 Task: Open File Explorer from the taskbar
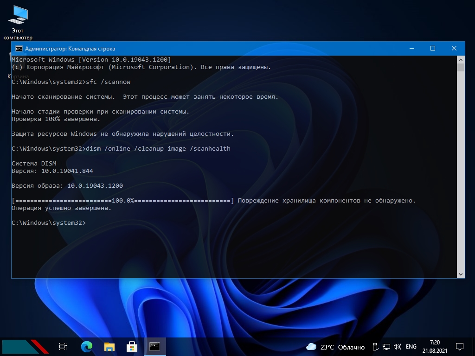(109, 346)
